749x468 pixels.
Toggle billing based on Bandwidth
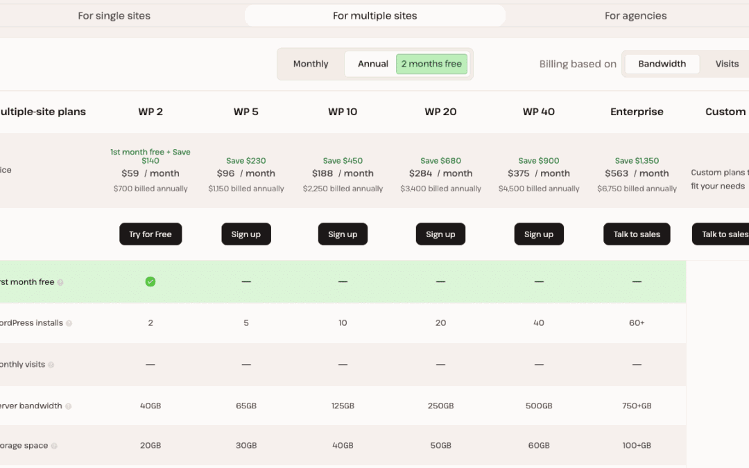coord(662,63)
